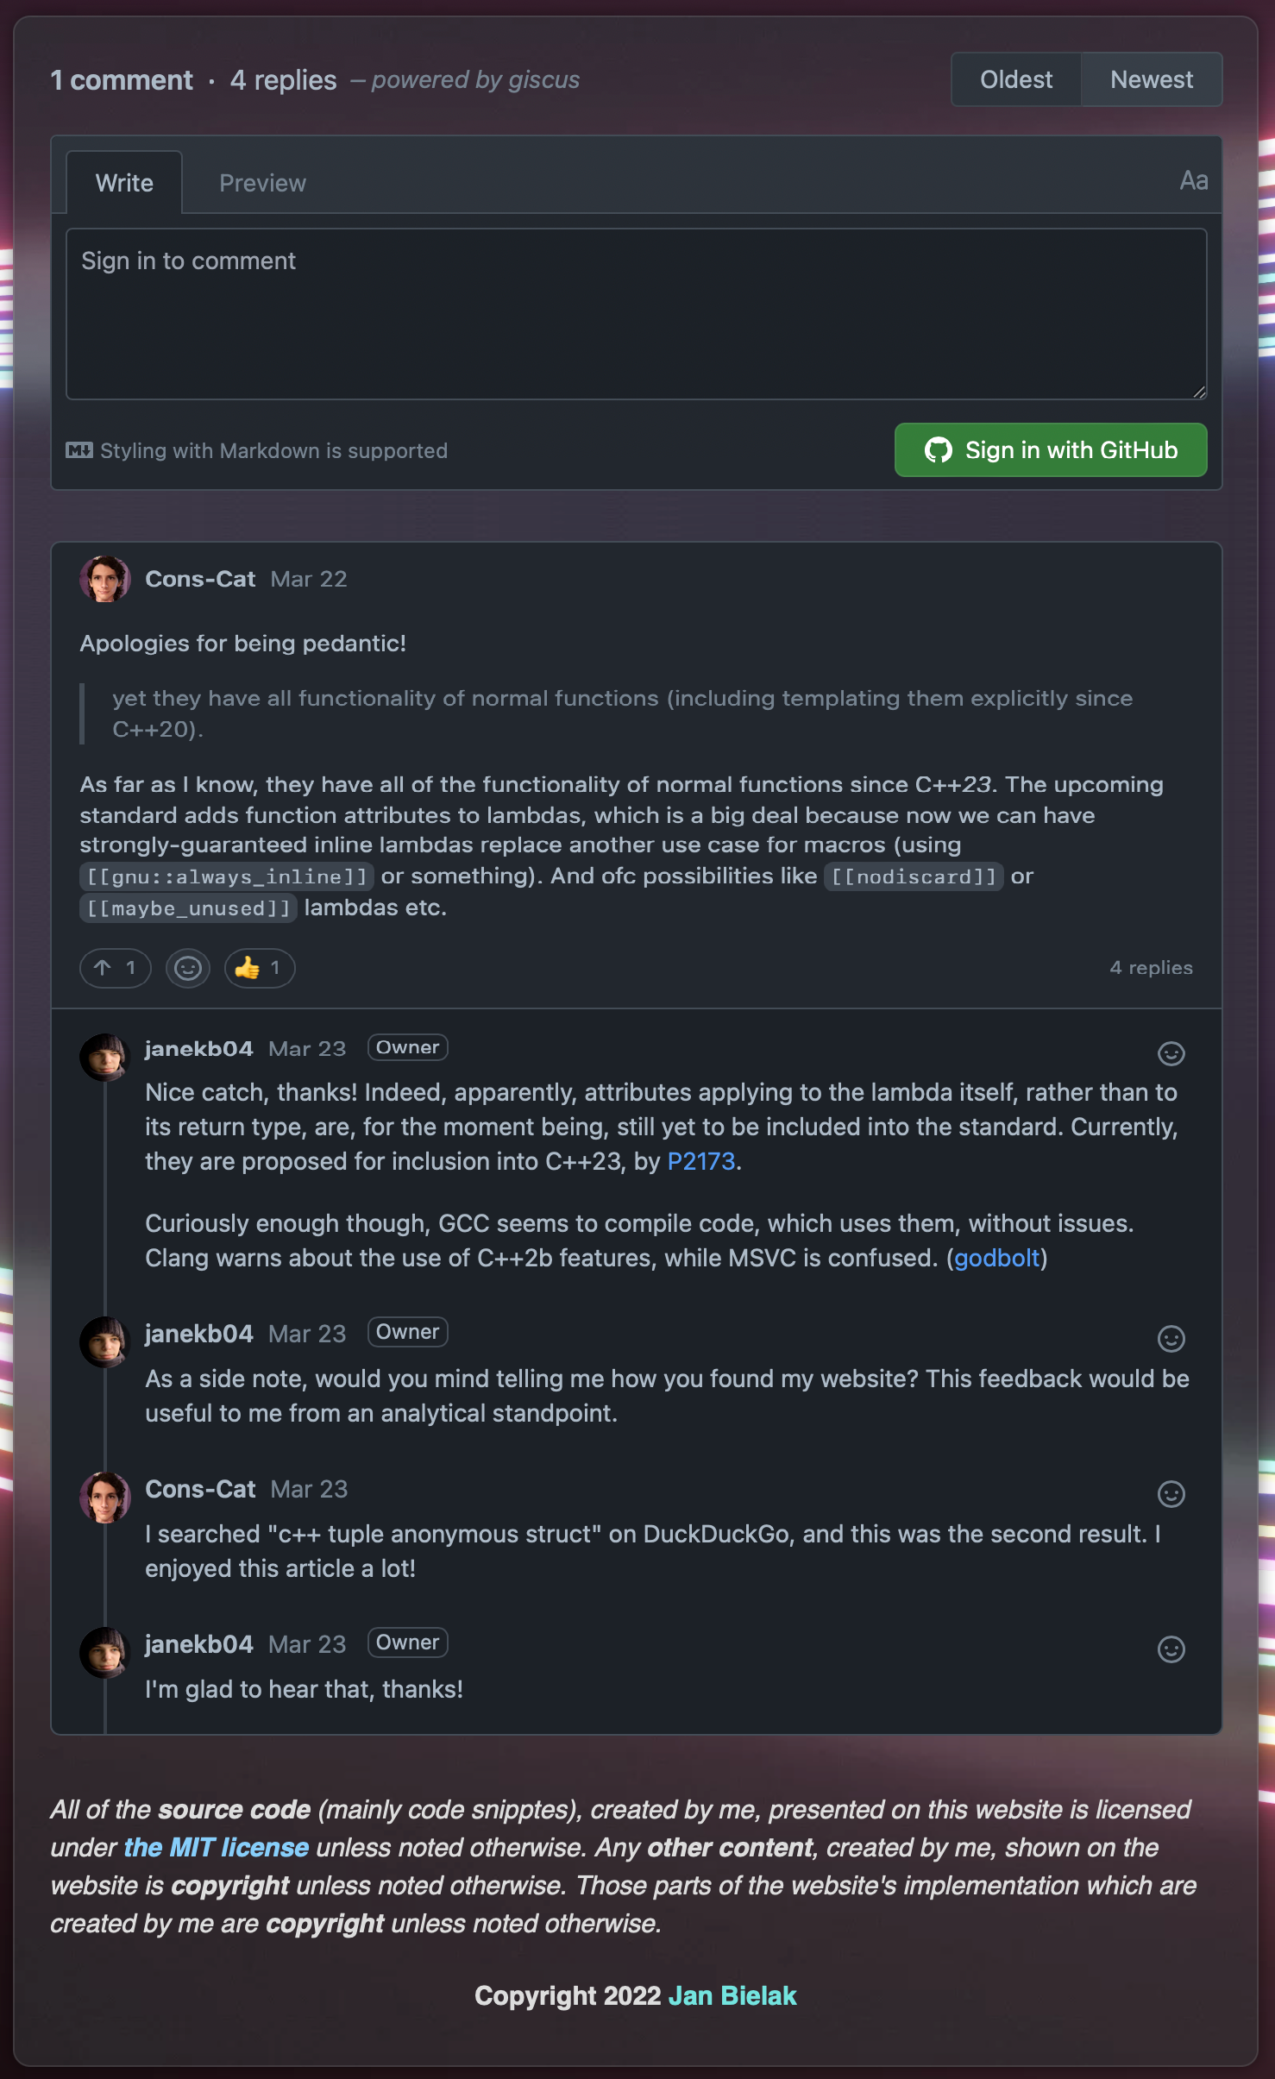Viewport: 1275px width, 2079px height.
Task: Click the powered by giscus link
Action: pos(475,79)
